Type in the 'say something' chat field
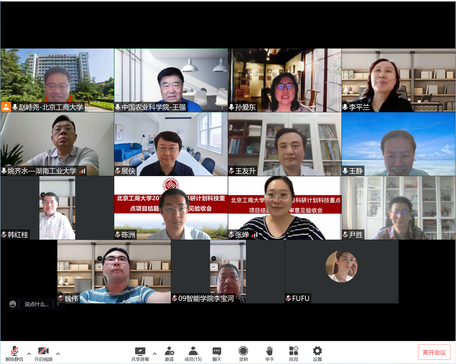The image size is (456, 364). [x=36, y=304]
